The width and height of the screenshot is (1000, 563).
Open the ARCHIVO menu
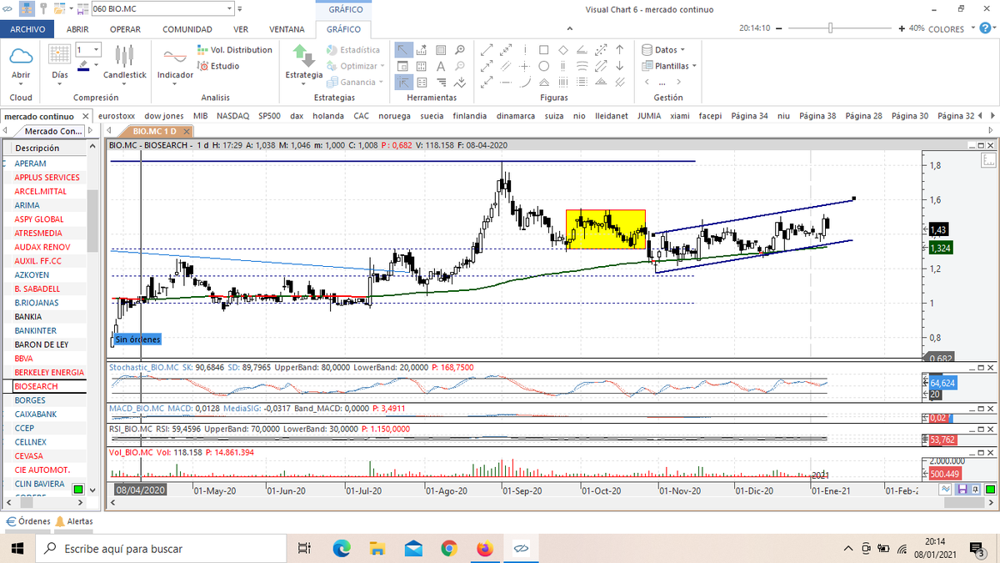(27, 29)
